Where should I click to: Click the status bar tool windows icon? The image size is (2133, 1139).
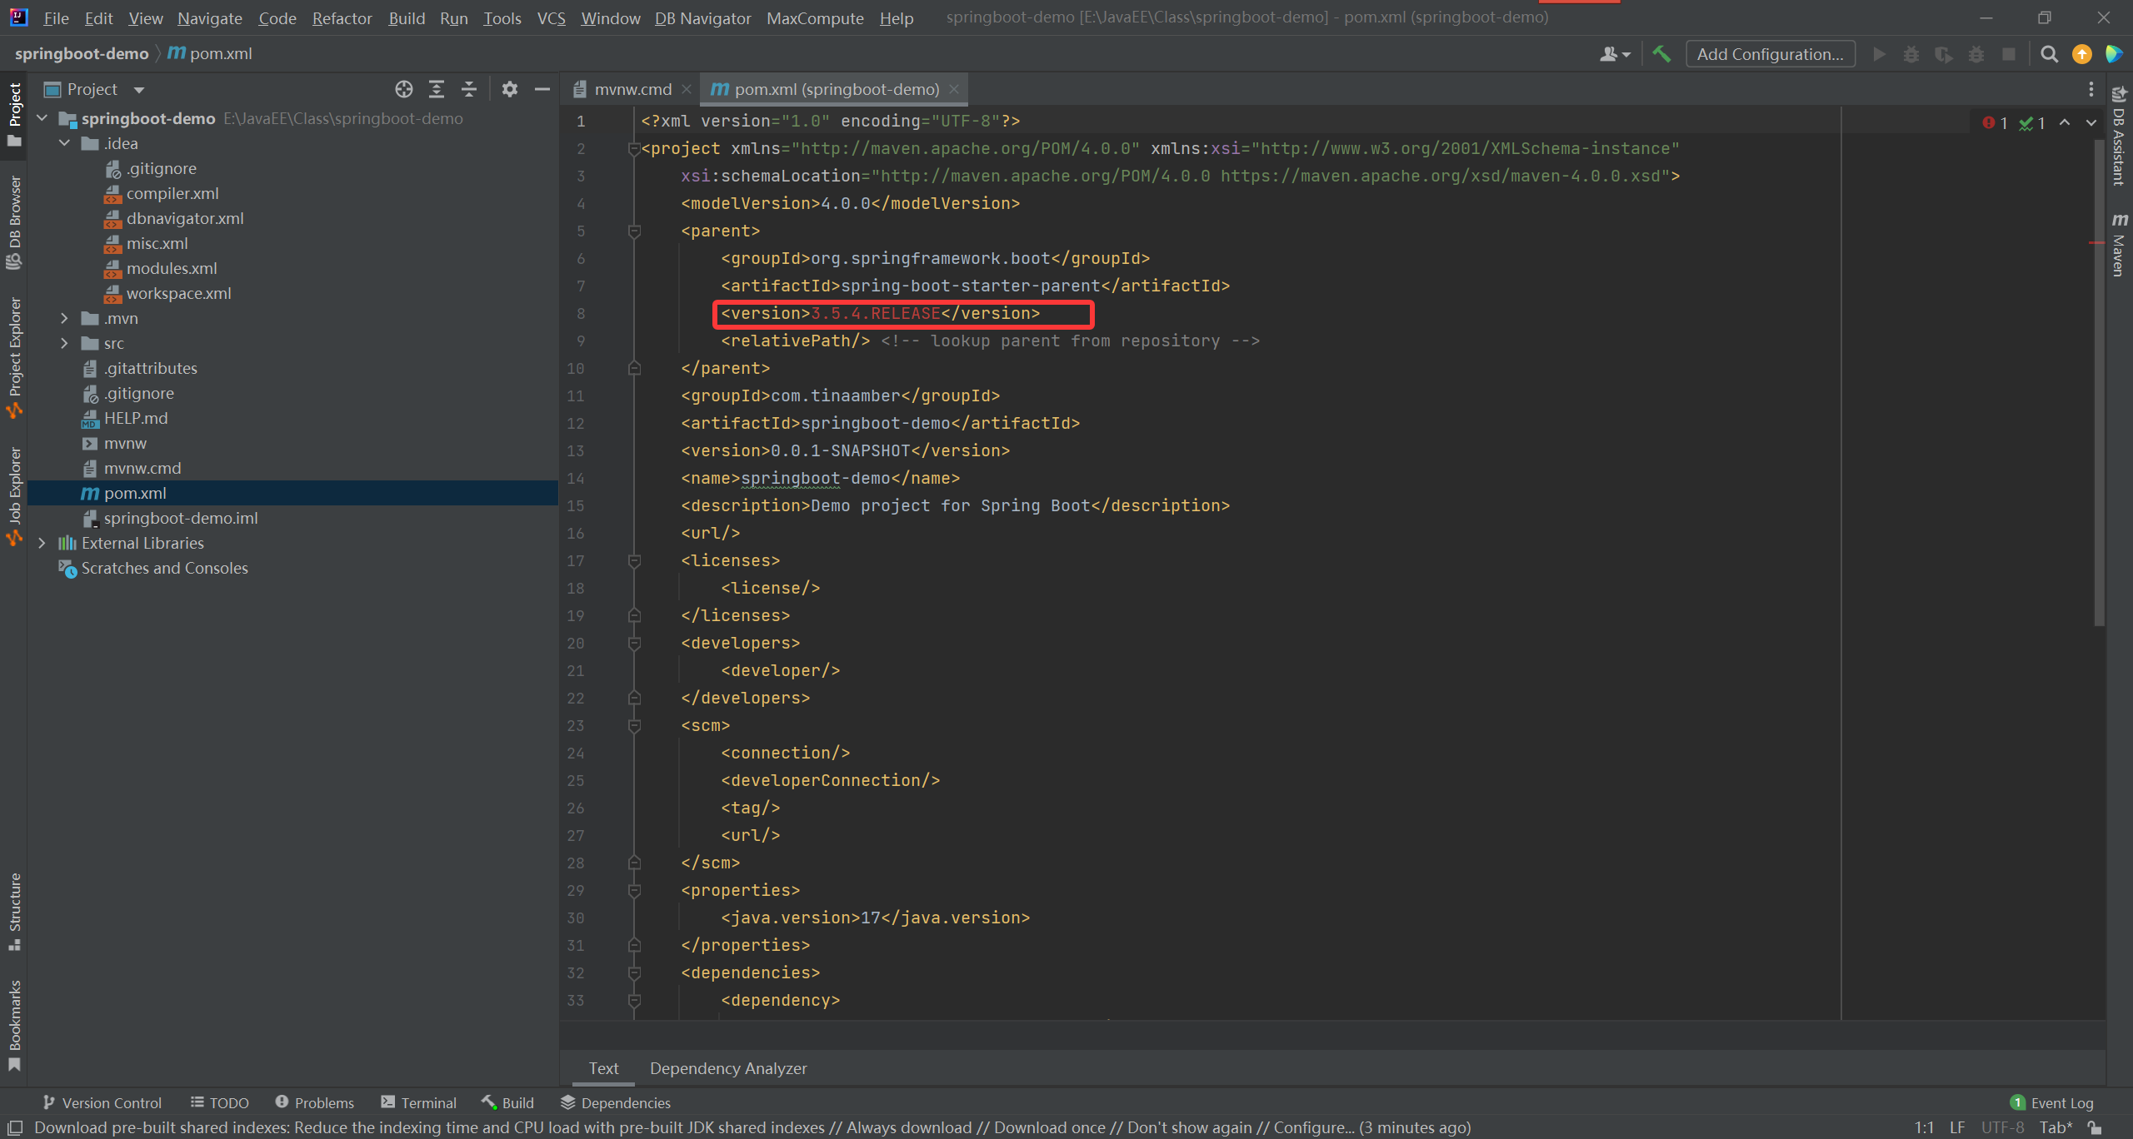click(14, 1127)
